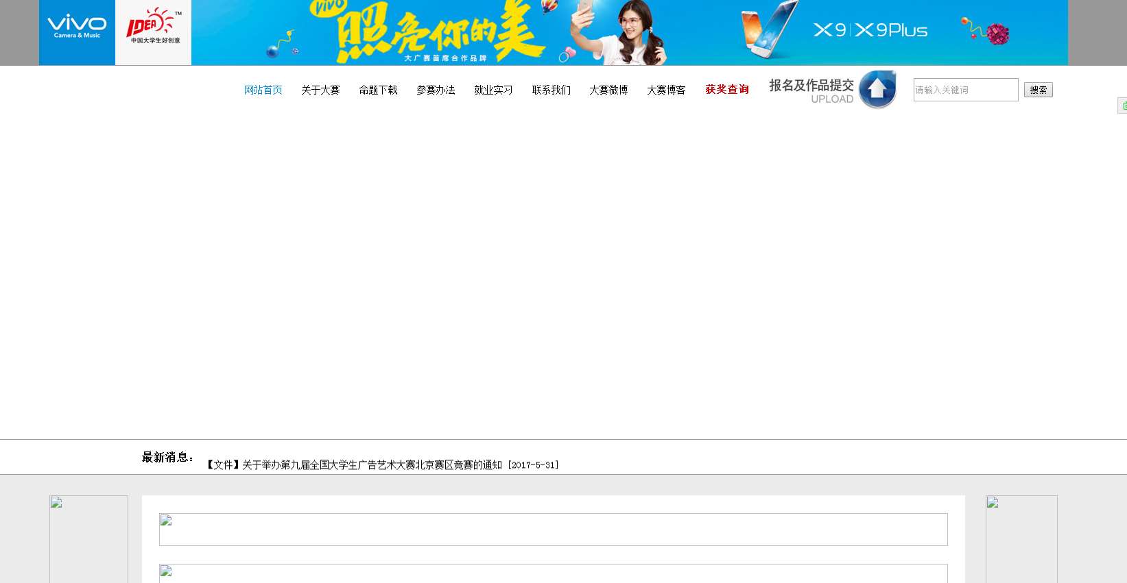The image size is (1127, 583).
Task: Click the green icon at right edge
Action: (x=1123, y=106)
